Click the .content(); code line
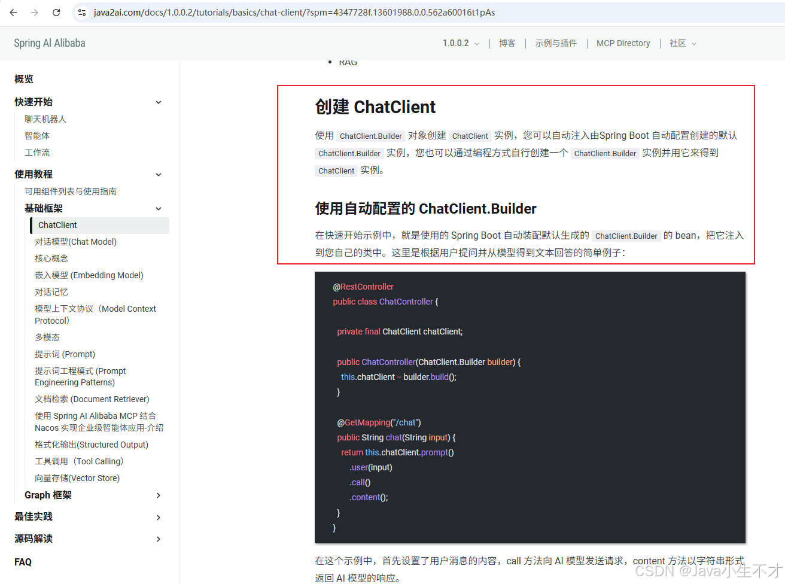The image size is (785, 584). (x=369, y=497)
